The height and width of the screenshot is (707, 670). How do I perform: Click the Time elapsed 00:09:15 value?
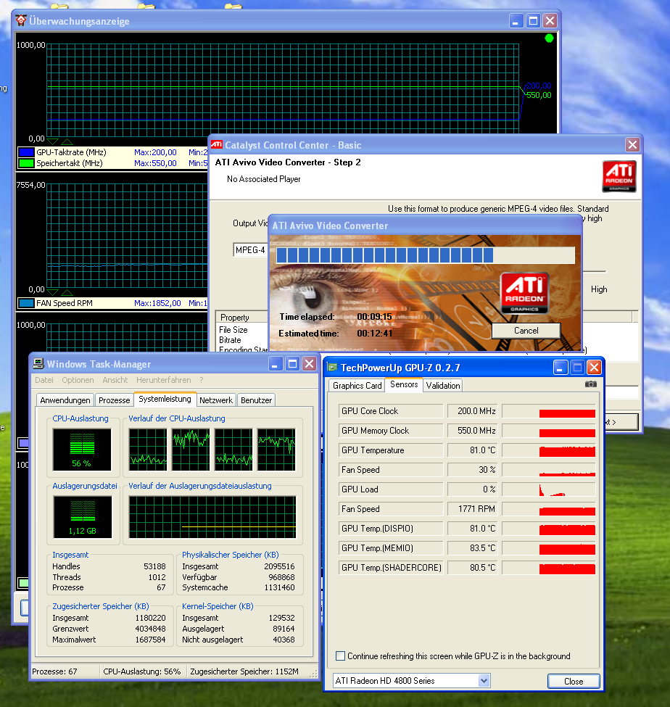(375, 317)
